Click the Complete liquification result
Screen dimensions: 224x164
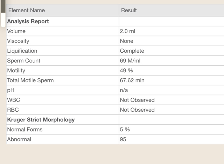132,51
